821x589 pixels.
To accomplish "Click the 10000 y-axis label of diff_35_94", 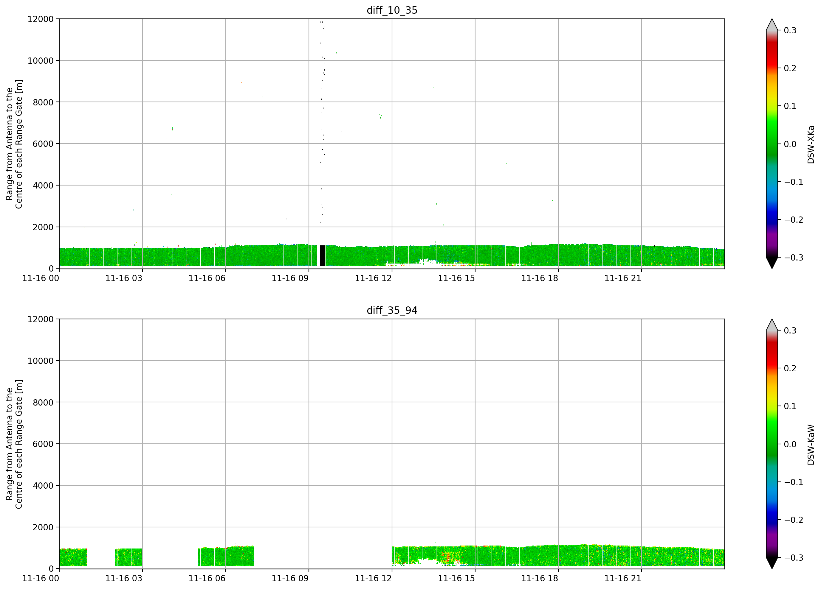I will coord(41,361).
